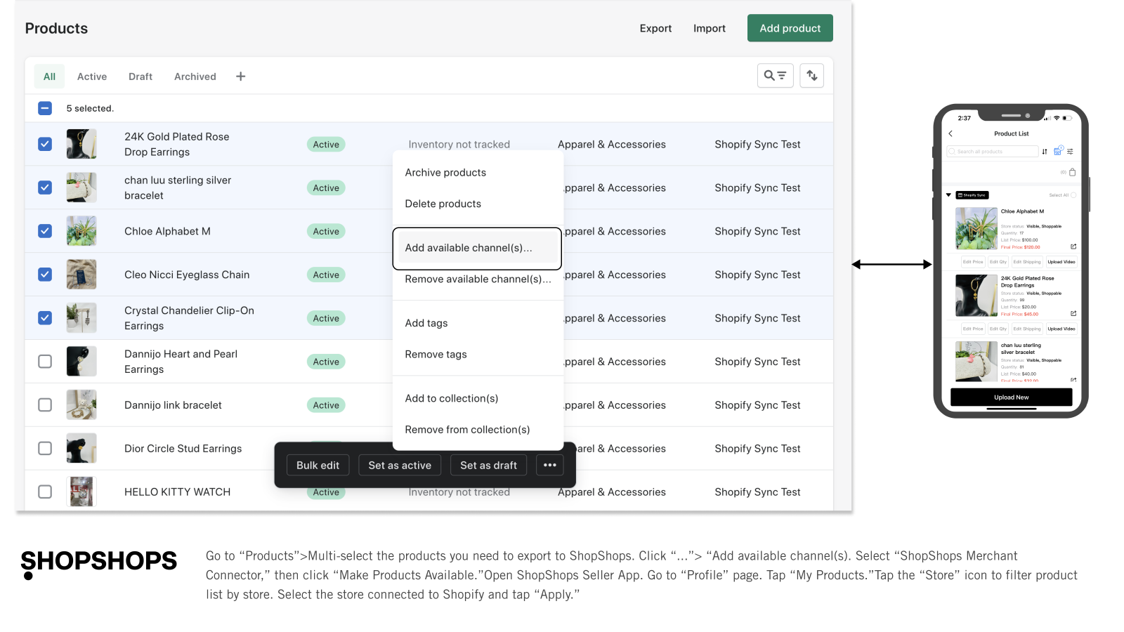Collapse the Shopify Sync group triangle
Screen dimensions: 1124x632
(x=948, y=195)
